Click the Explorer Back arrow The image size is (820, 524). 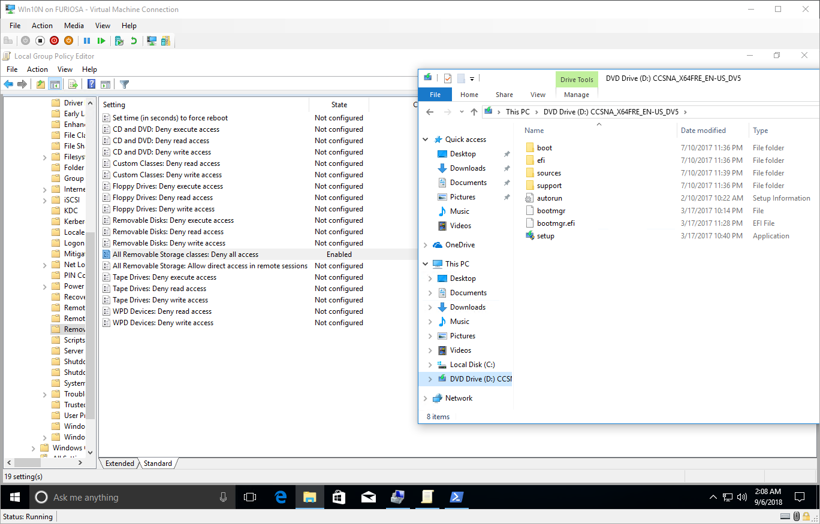point(430,112)
